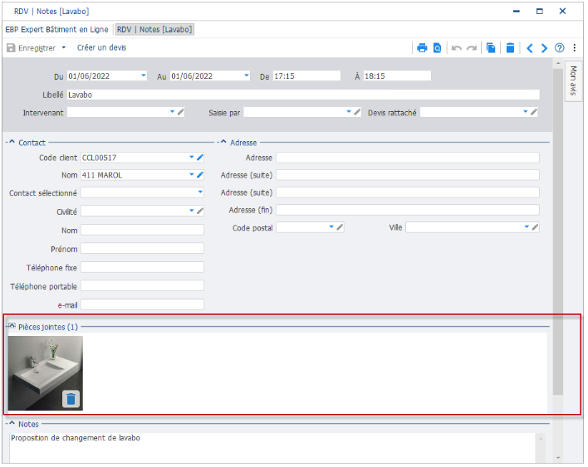The width and height of the screenshot is (588, 467).
Task: Edit Nom 411 MAROL with pencil
Action: 200,175
